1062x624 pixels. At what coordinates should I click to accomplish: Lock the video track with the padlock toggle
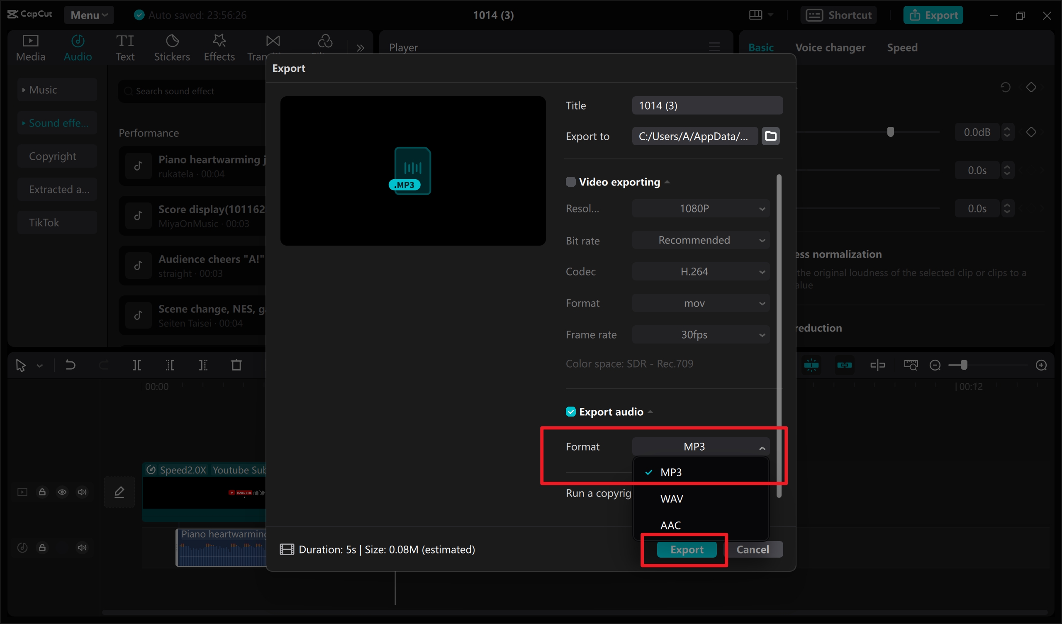pyautogui.click(x=42, y=492)
